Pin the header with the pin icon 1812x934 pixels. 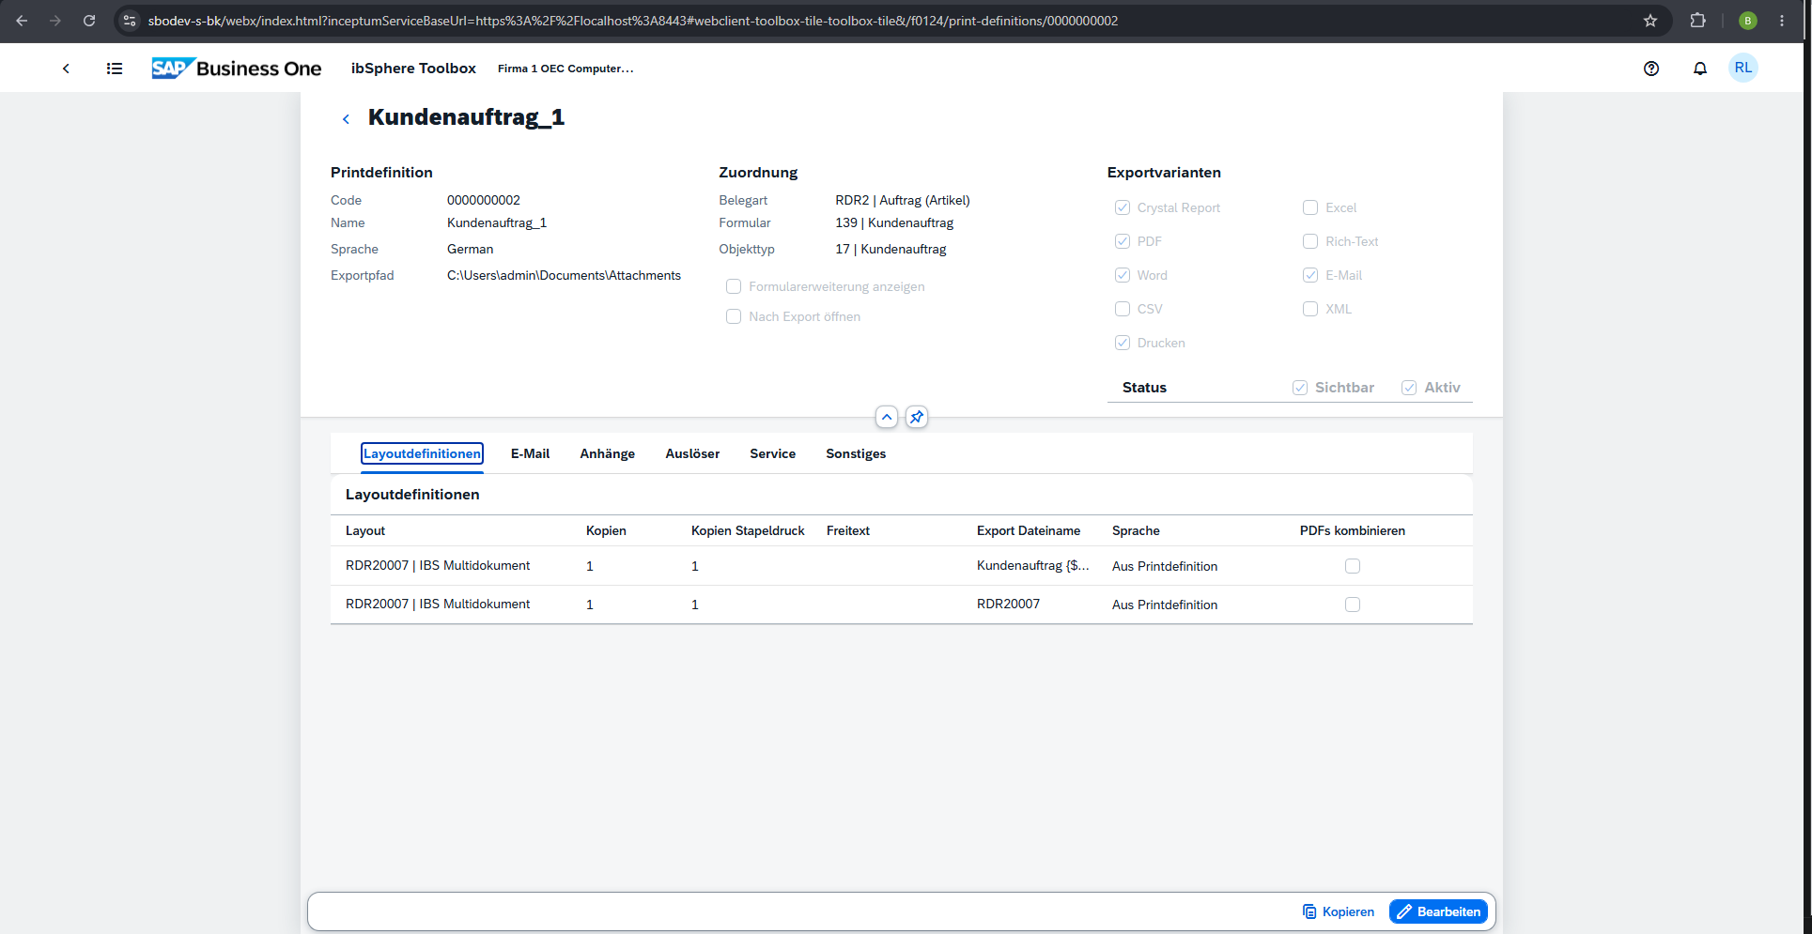coord(917,417)
